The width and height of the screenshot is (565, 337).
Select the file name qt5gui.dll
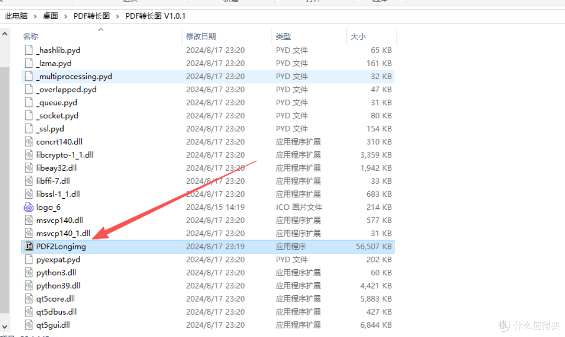[x=53, y=325]
